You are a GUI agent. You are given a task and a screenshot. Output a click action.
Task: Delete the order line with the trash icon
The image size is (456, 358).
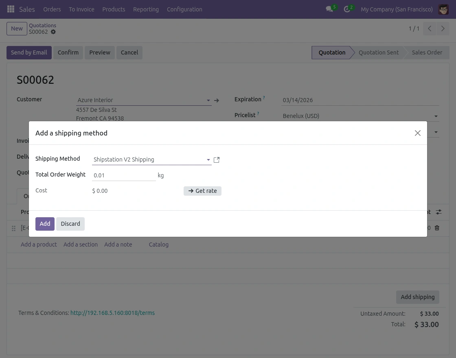(437, 228)
